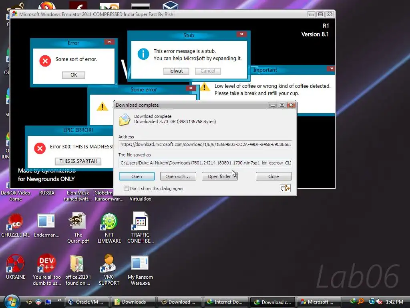This screenshot has width=410, height=308.
Task: Click the blue info icon in Stub dialog
Action: click(143, 54)
